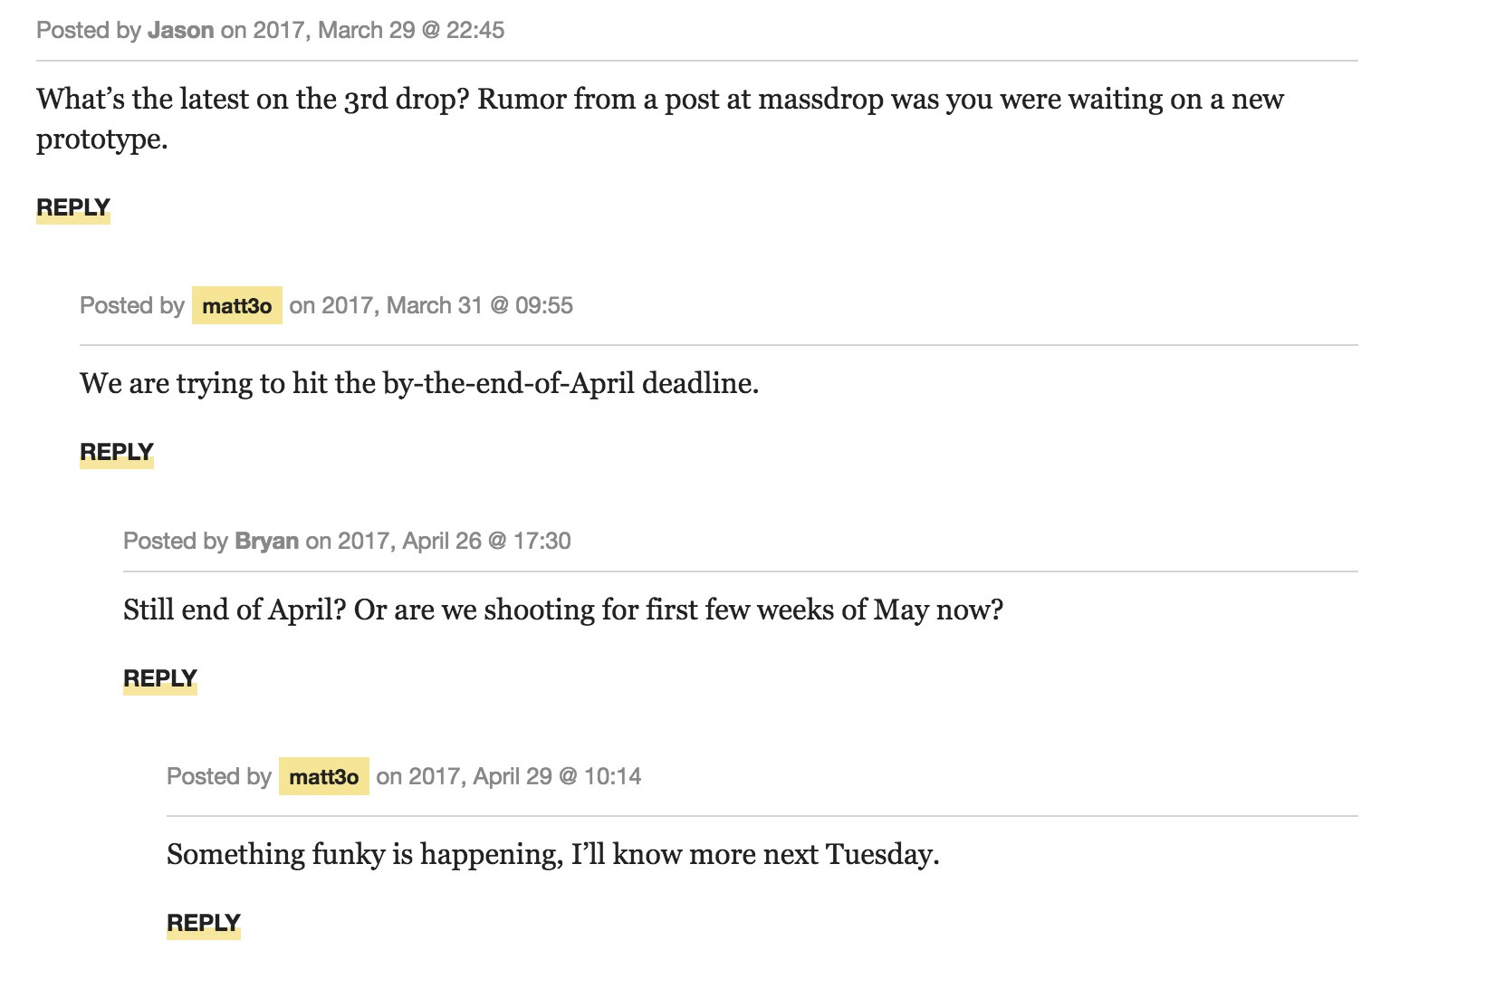Open author name Jason

(x=180, y=30)
